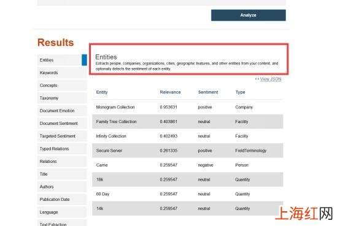Click positive sentiment in Monogram Collection row
The width and height of the screenshot is (340, 226).
tap(205, 107)
